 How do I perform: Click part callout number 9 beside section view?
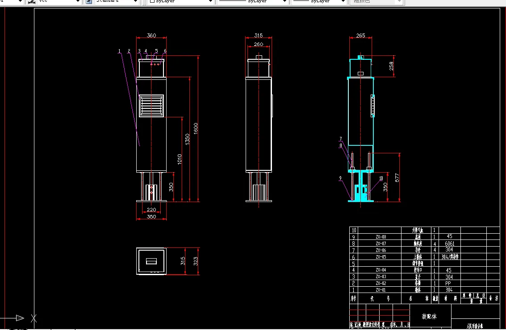coord(340,178)
